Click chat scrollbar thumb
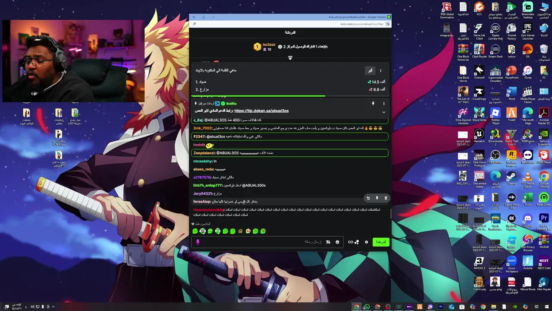This screenshot has width=552, height=311. [x=391, y=214]
